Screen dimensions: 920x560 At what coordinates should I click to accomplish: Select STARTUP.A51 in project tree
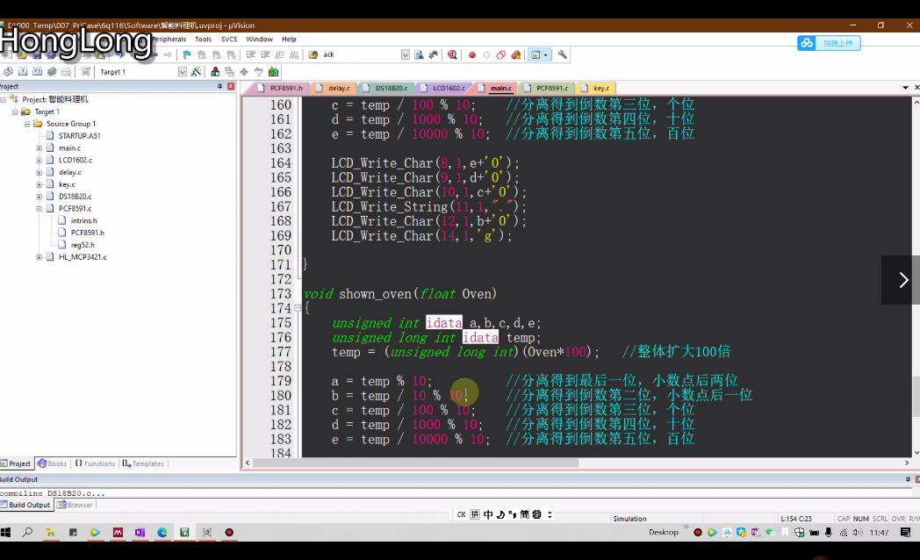[79, 135]
